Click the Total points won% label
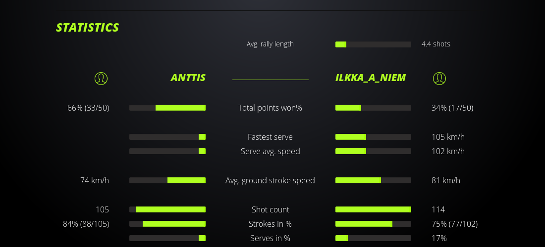Viewport: 545px width, 247px height. [270, 108]
